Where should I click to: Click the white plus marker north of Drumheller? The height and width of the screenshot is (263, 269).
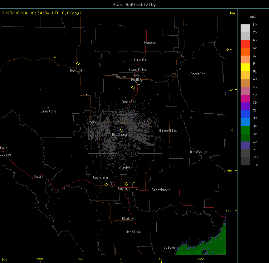(191, 117)
